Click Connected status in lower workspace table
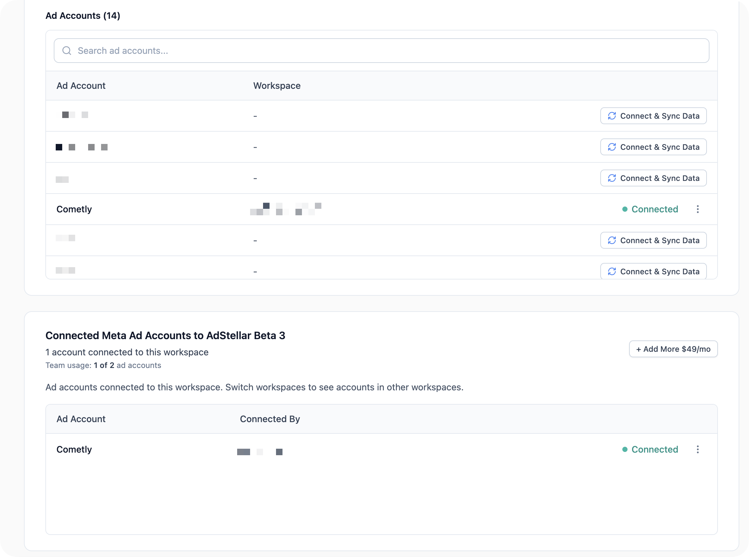This screenshot has height=557, width=749. click(654, 449)
